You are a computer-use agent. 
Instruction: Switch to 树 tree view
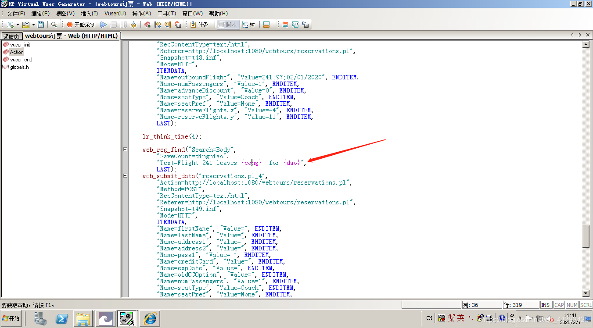[x=249, y=25]
